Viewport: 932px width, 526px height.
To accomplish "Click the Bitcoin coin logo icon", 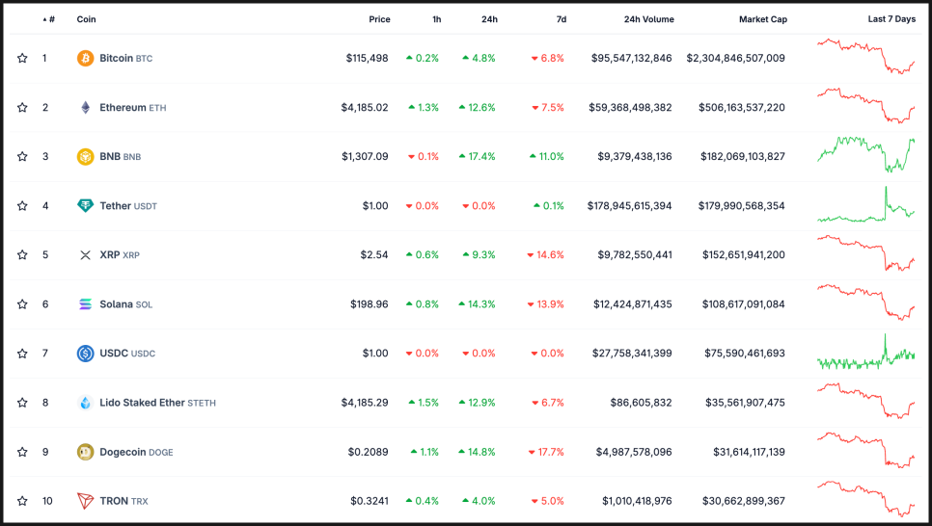I will coord(85,59).
